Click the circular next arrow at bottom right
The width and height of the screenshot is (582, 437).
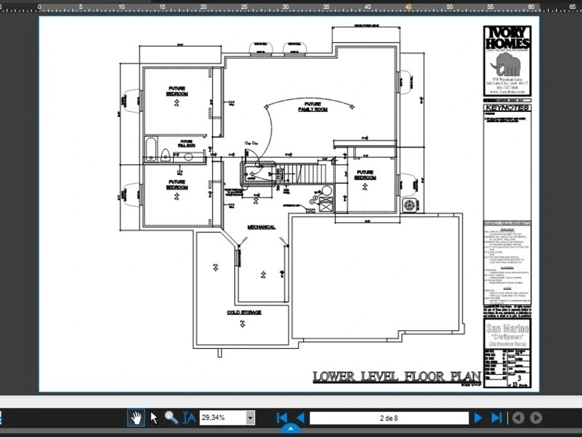point(537,417)
